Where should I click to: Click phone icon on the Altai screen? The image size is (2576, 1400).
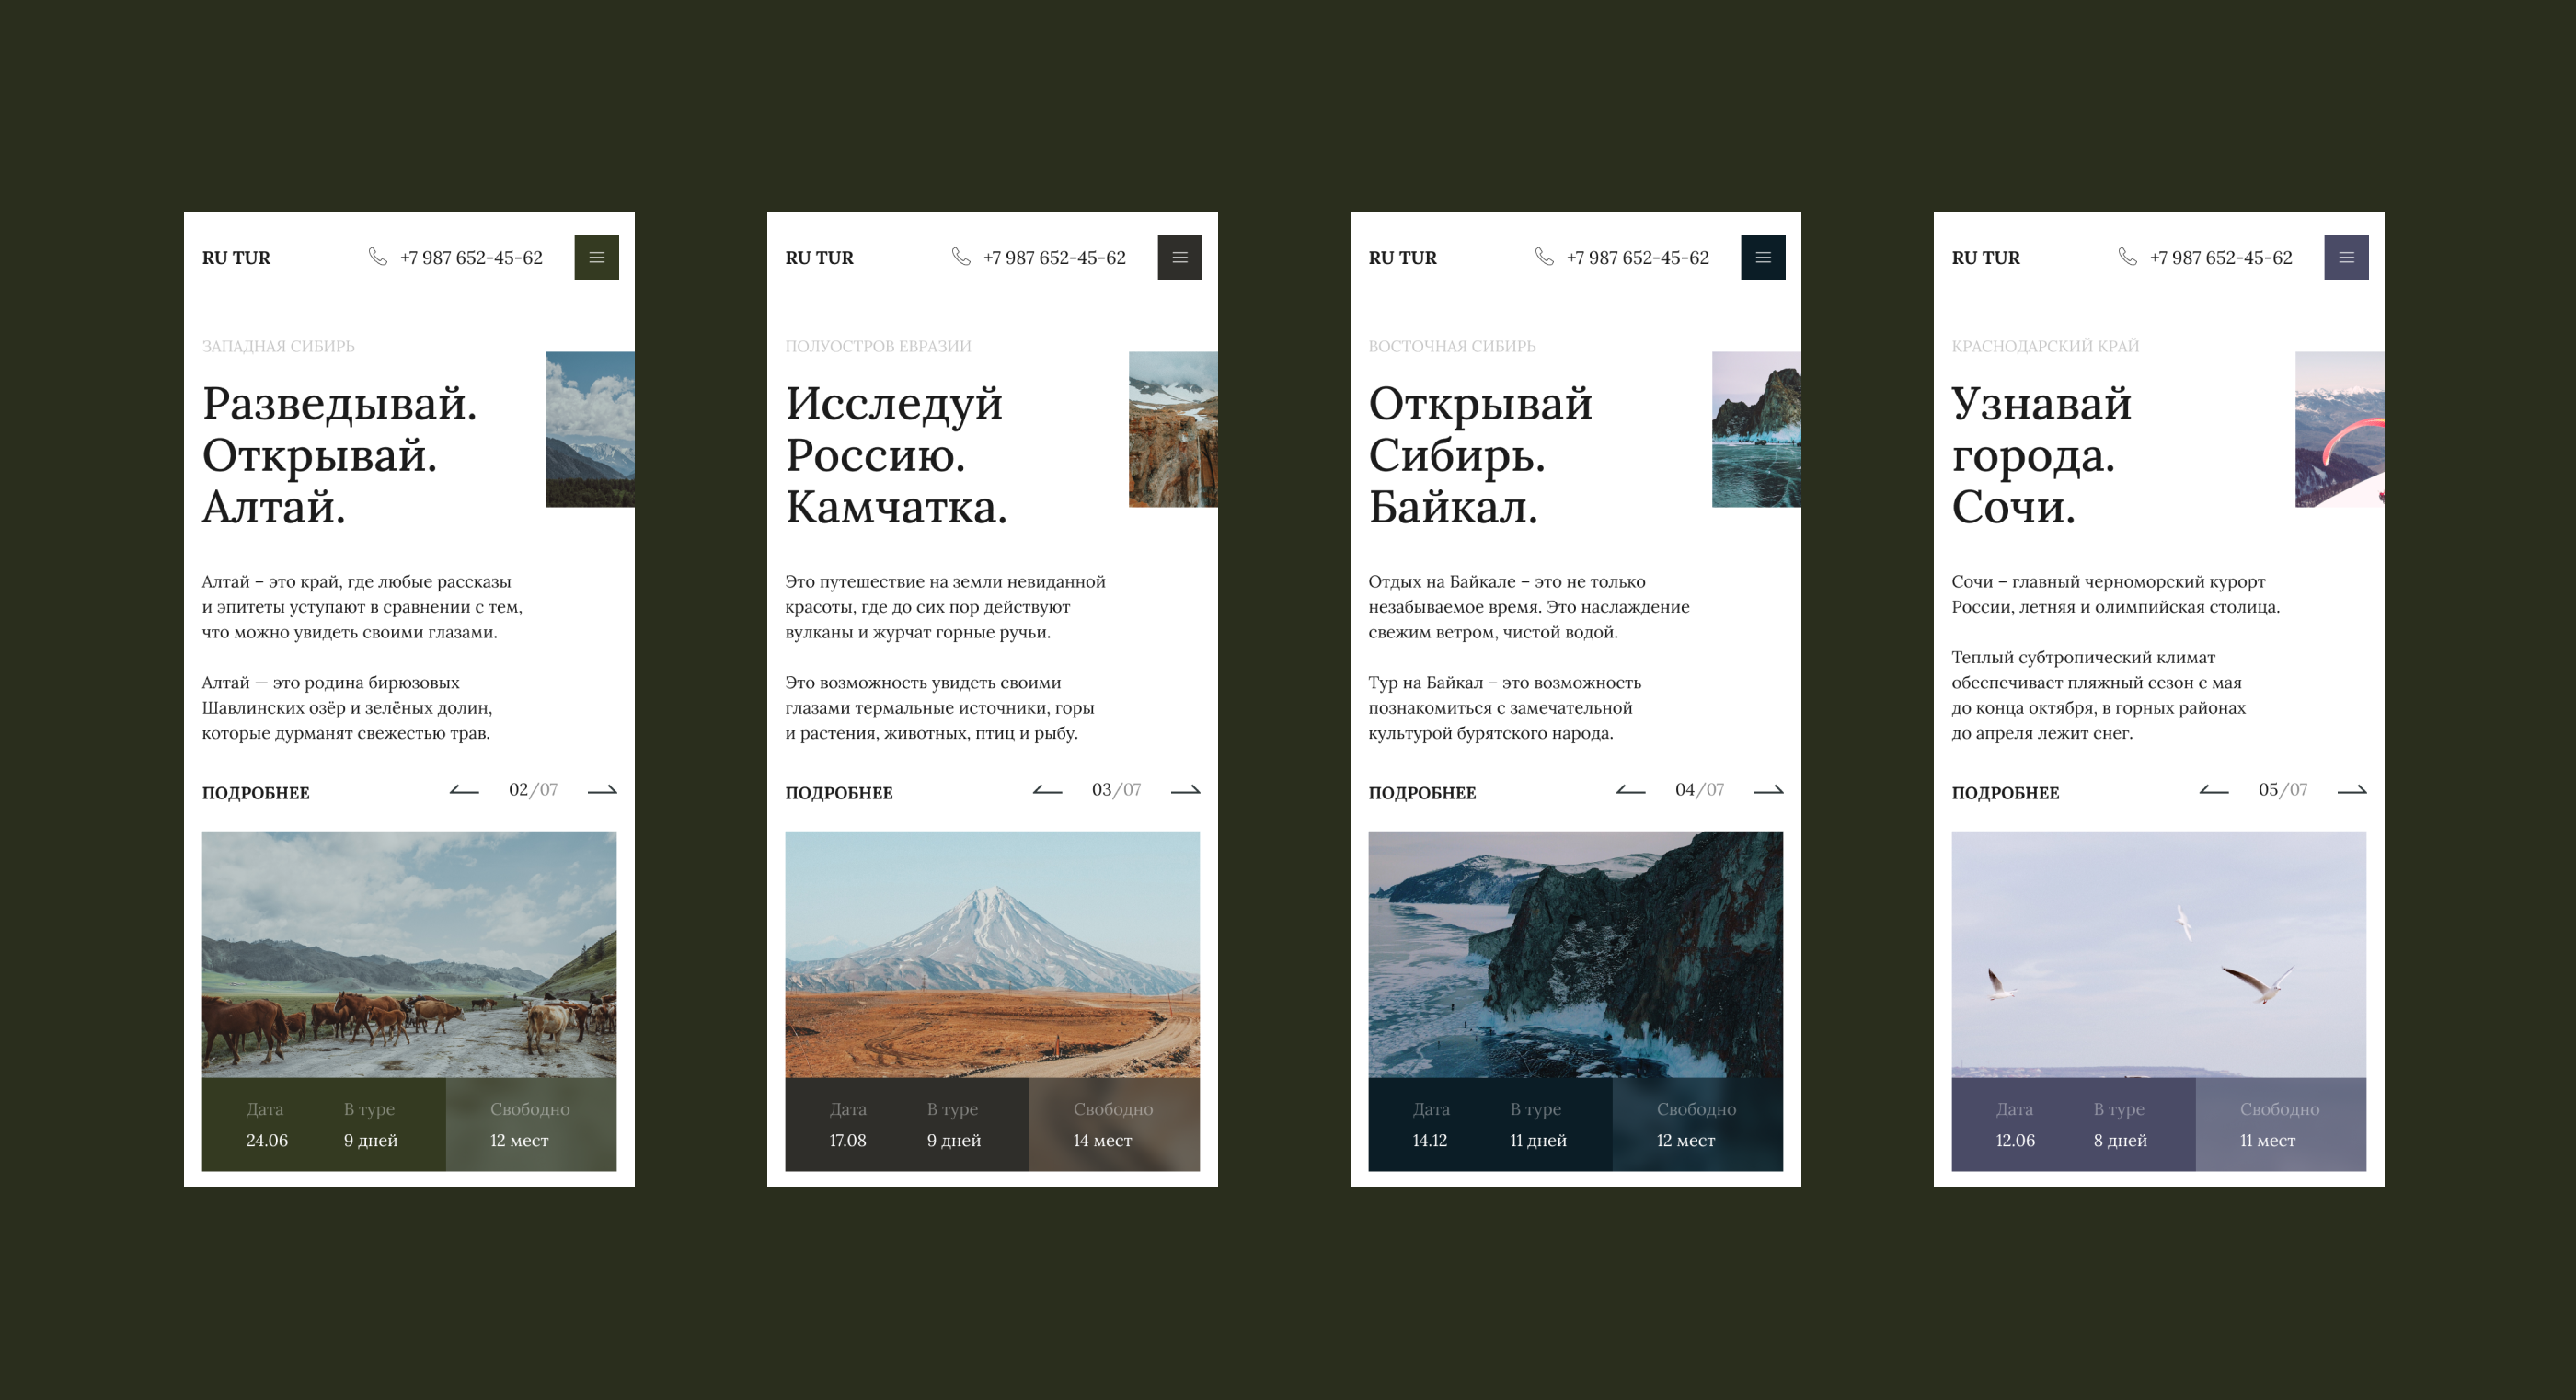pyautogui.click(x=378, y=257)
